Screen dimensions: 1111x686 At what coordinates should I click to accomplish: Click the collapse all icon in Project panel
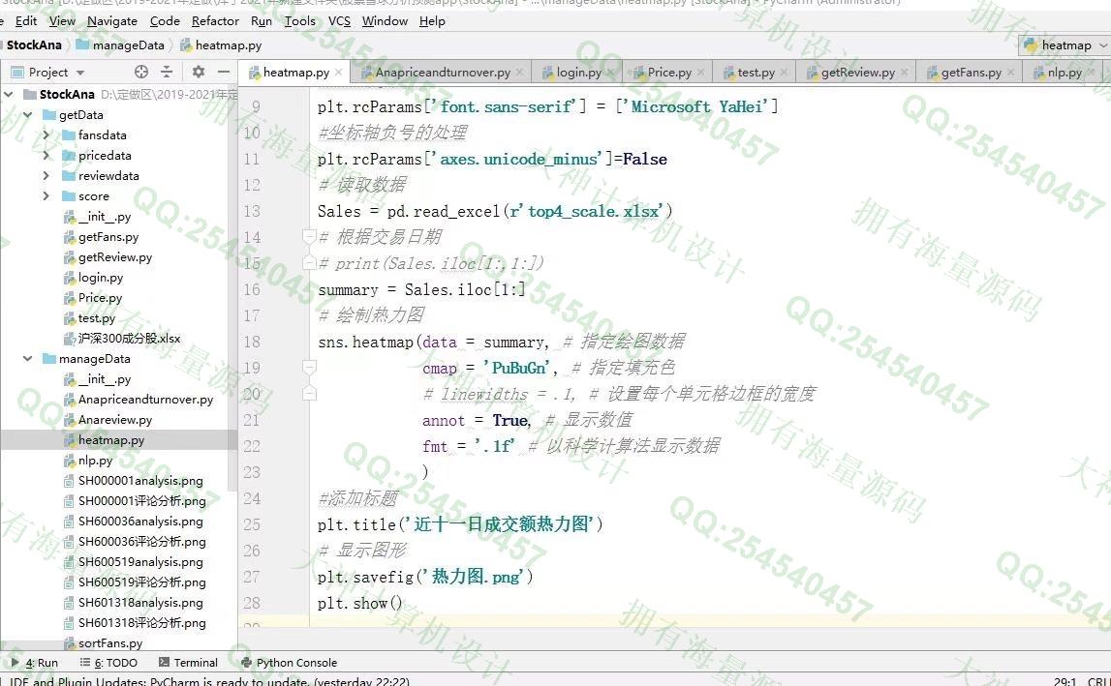[x=167, y=72]
